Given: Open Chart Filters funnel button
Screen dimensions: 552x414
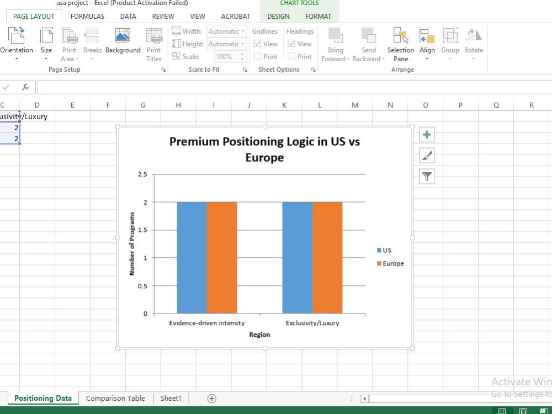Looking at the screenshot, I should tap(427, 177).
